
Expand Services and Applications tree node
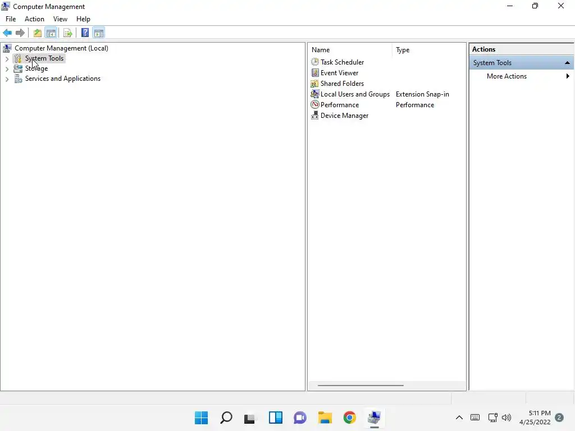coord(7,79)
